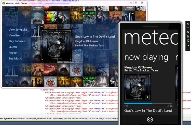Tap the circular navigation icon in phone app bar
The image size is (191, 125).
(x=150, y=119)
